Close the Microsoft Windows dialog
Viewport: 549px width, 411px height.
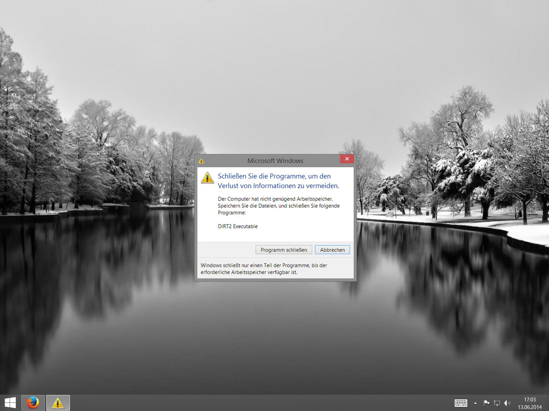[347, 159]
